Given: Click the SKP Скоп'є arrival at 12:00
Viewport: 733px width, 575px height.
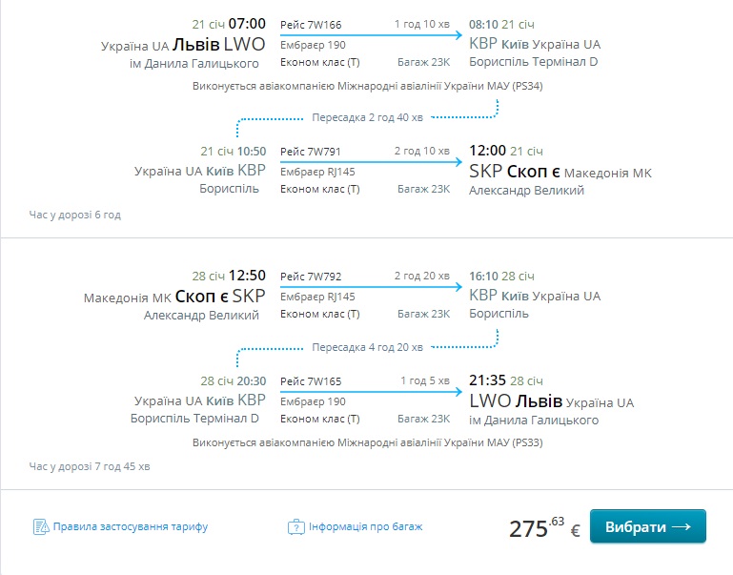Looking at the screenshot, I should coord(514,173).
